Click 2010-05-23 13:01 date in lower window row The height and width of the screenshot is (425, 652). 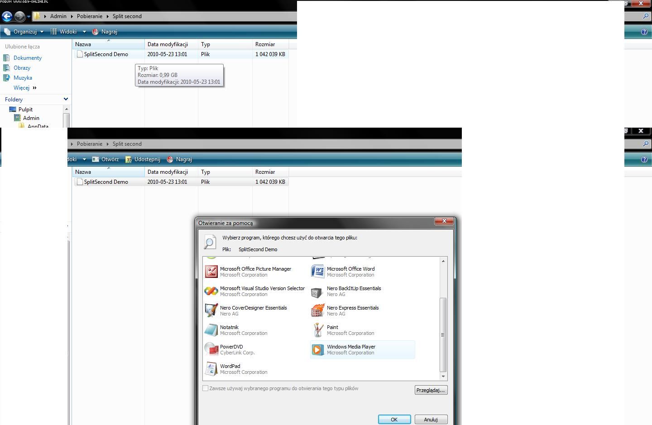click(x=167, y=182)
